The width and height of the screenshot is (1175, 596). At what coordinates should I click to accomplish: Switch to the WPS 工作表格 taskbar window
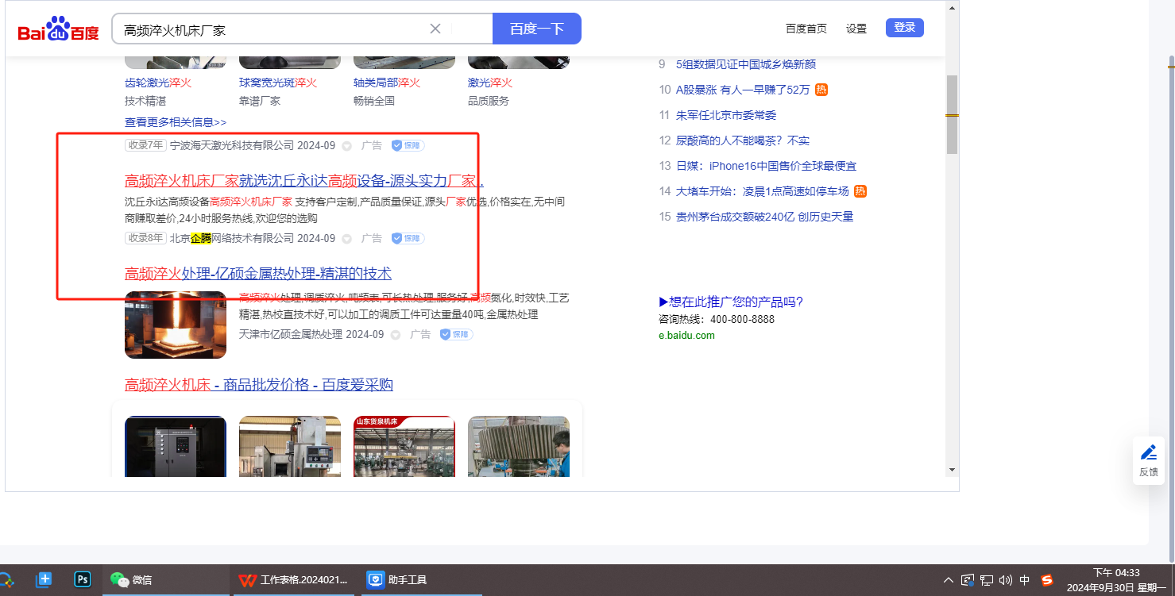[294, 580]
